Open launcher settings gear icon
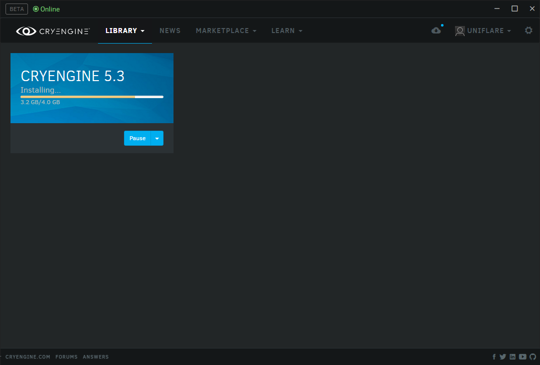This screenshot has width=540, height=365. pyautogui.click(x=528, y=31)
